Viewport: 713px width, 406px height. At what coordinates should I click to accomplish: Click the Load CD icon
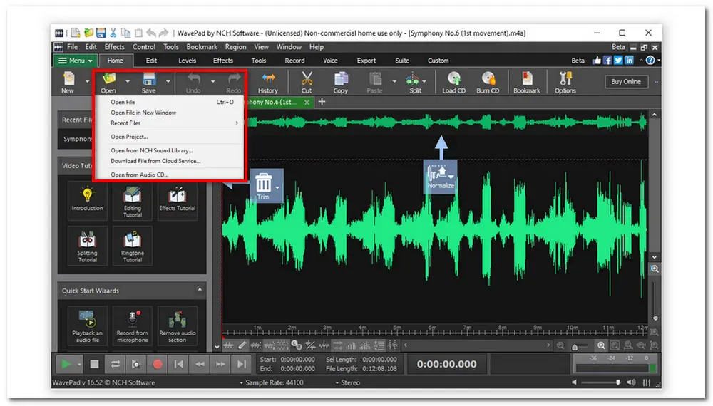coord(453,82)
